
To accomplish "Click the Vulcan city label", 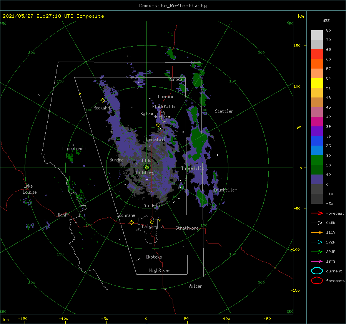I will [196, 286].
